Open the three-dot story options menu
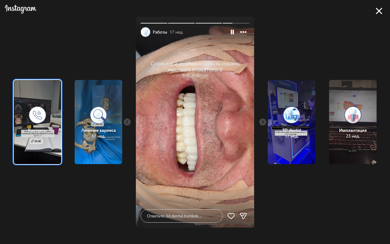The width and height of the screenshot is (390, 244). 243,32
